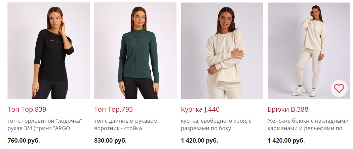Click the 'рукав 3/4 (принт ARGO' text line

point(39,128)
